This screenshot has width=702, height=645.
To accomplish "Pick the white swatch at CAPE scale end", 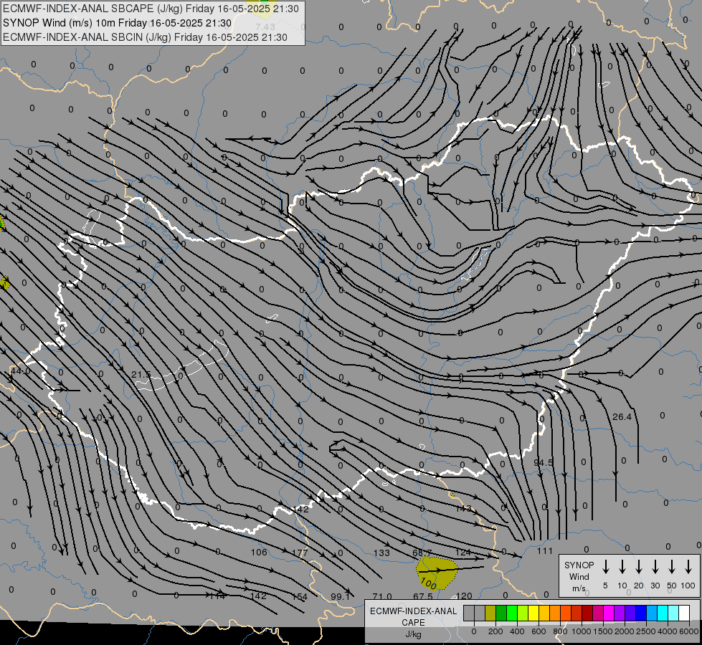I will point(683,613).
